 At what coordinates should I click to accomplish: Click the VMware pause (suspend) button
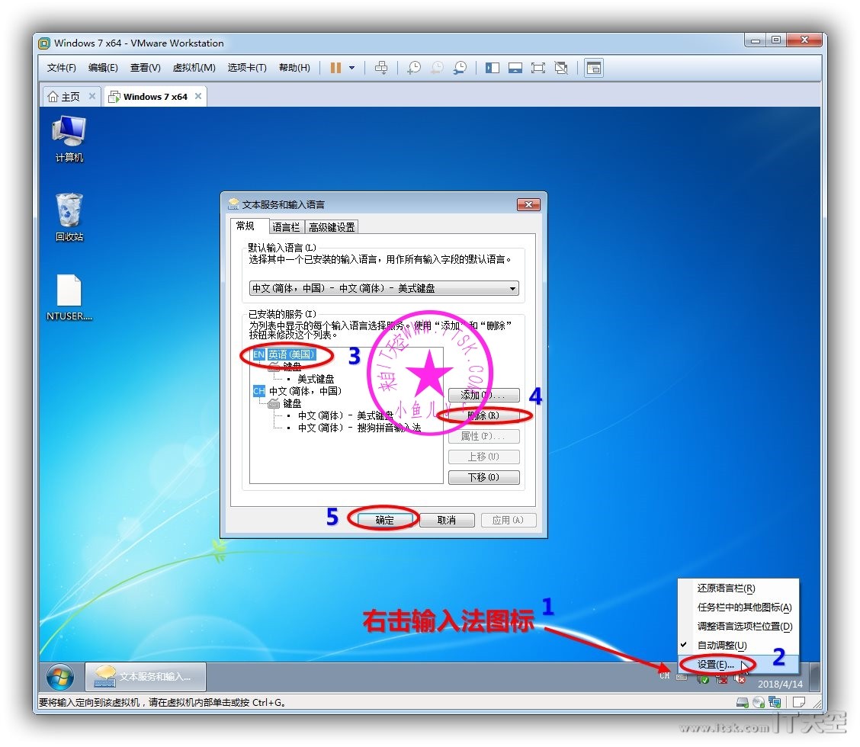335,68
